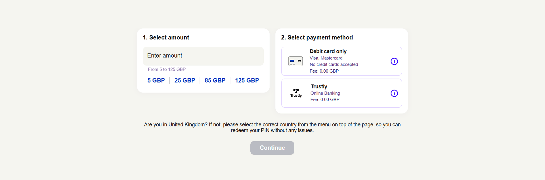Click the Trustly logo

click(x=296, y=93)
